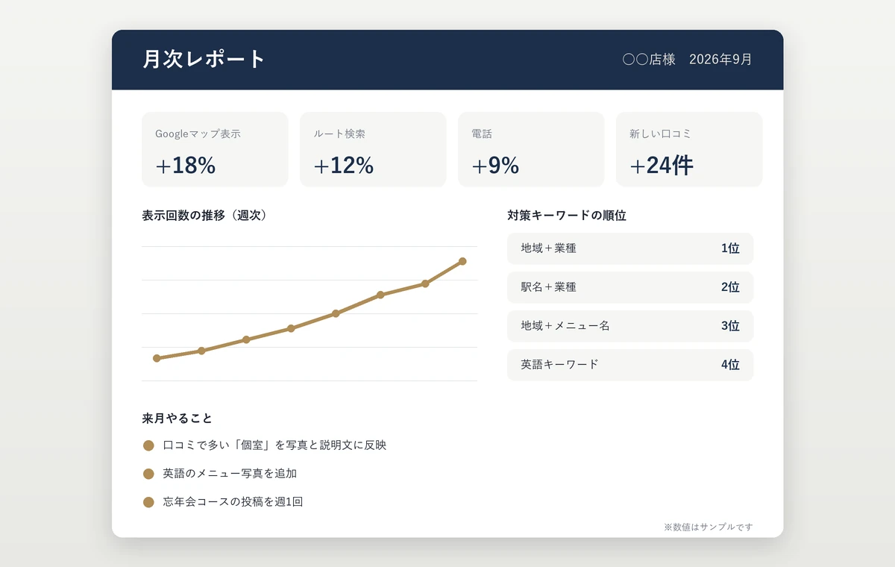
Task: Click the 来月やること heading
Action: coord(178,419)
